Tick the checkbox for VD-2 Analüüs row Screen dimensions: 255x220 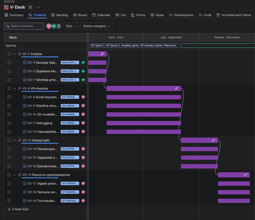[9, 54]
